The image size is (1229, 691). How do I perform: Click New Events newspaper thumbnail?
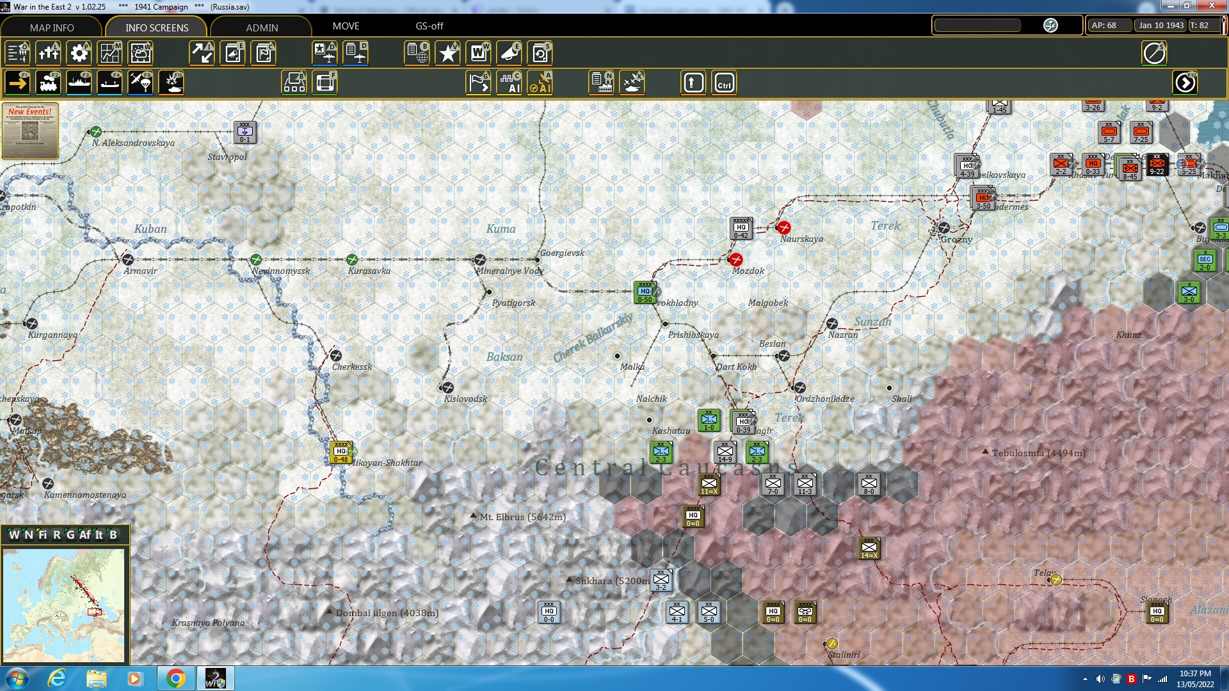click(30, 131)
